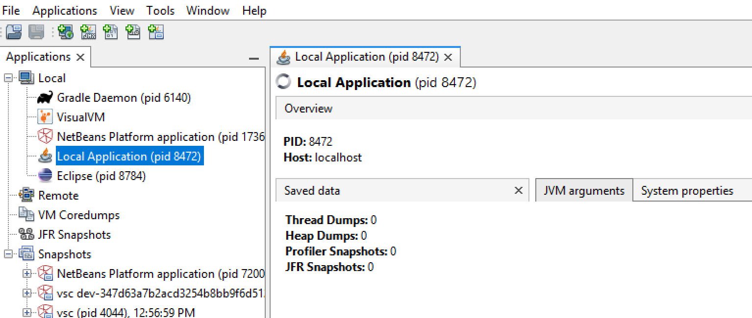Viewport: 752px width, 318px height.
Task: Click the Saved data section header
Action: [402, 191]
